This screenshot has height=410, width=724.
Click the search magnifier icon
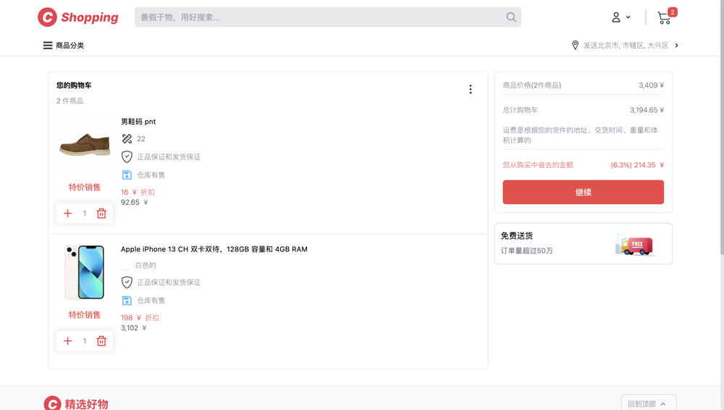(x=510, y=17)
